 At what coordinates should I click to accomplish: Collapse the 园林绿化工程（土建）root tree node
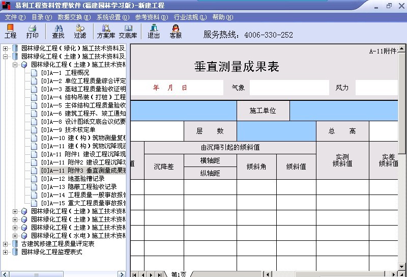tap(6, 57)
